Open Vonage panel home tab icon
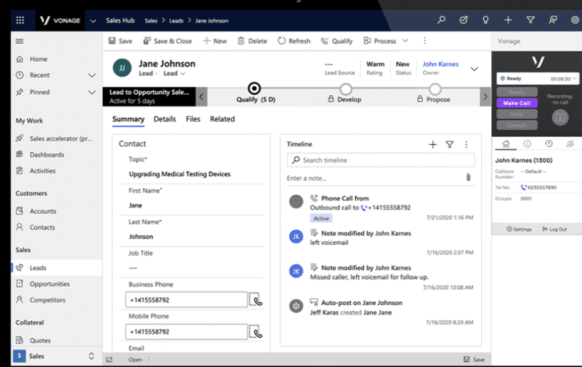Viewport: 582px width, 367px height. click(x=506, y=144)
